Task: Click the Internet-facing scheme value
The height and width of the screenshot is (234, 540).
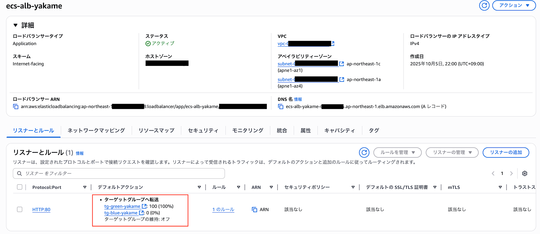Action: (28, 64)
